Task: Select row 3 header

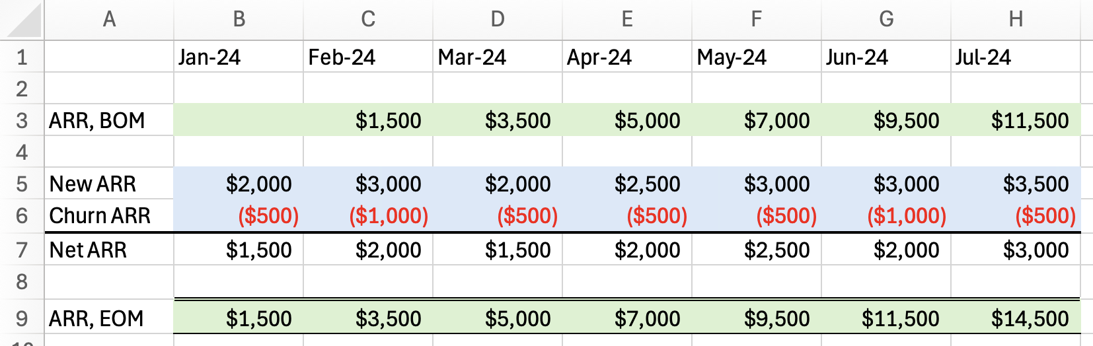Action: [22, 120]
